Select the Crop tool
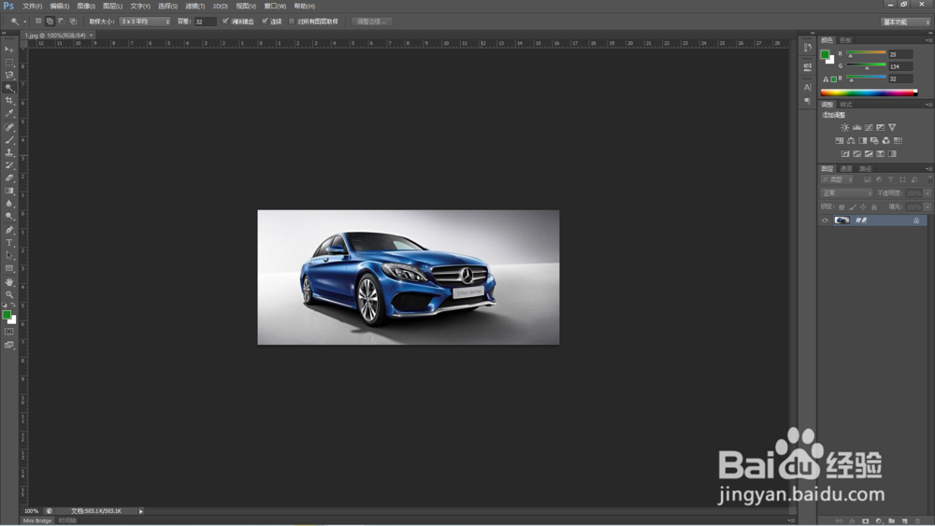The image size is (935, 526). (x=9, y=101)
